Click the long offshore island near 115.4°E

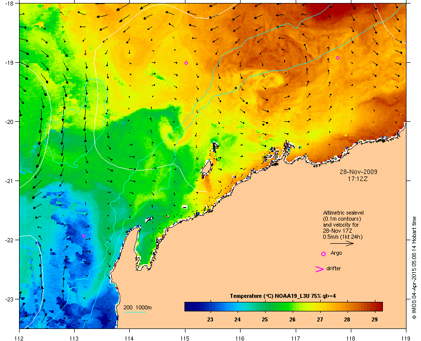tap(206, 168)
